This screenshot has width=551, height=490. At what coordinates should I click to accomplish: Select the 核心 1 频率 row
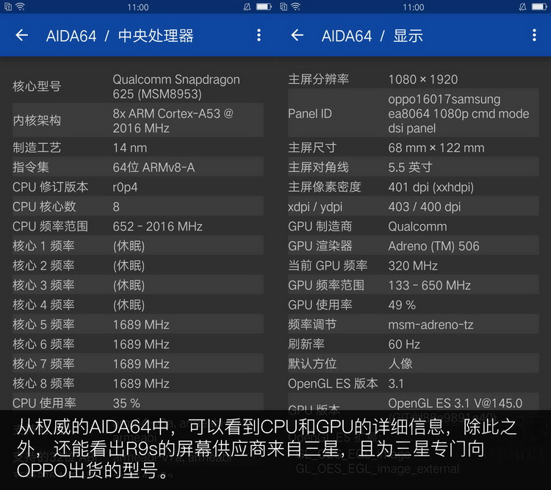tap(138, 245)
